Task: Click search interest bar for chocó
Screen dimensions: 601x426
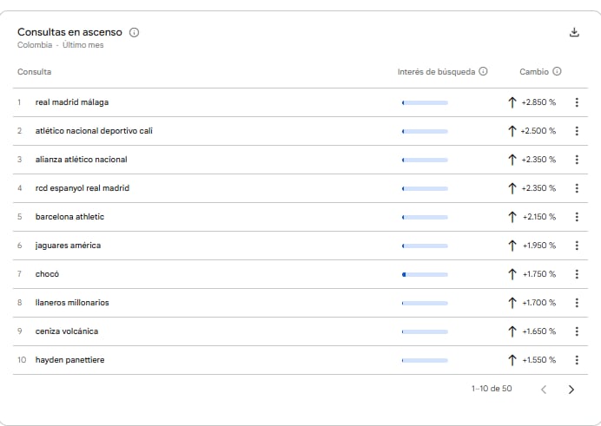Action: coord(425,274)
